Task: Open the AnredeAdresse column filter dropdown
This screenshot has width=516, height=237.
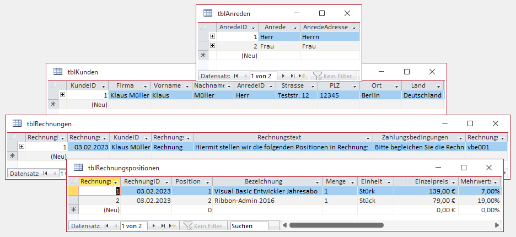Action: click(x=354, y=27)
